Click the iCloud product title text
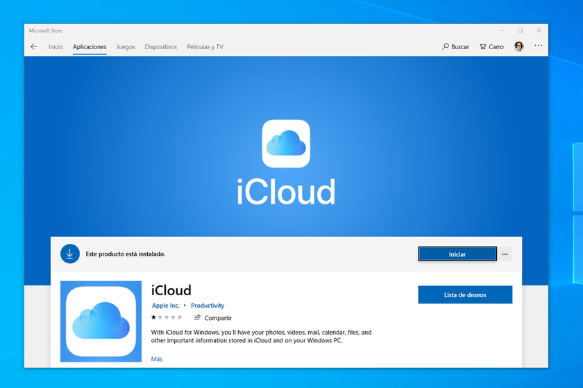This screenshot has width=583, height=388. point(171,290)
